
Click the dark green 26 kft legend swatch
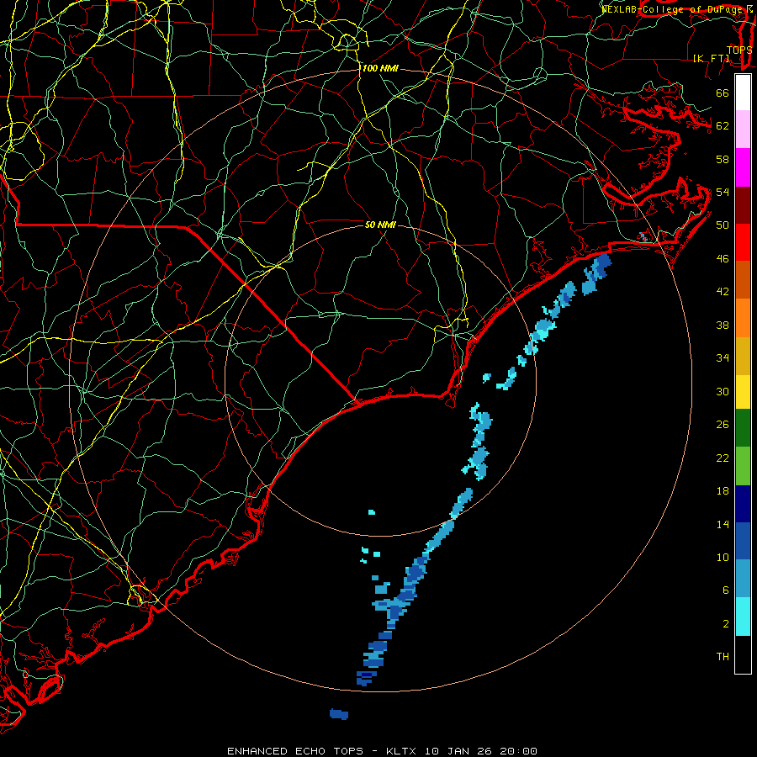point(743,428)
